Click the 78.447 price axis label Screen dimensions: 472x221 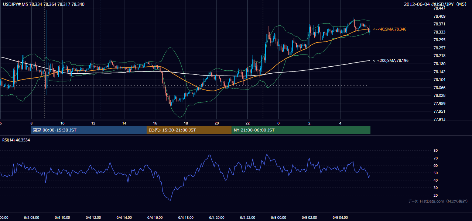pos(439,8)
